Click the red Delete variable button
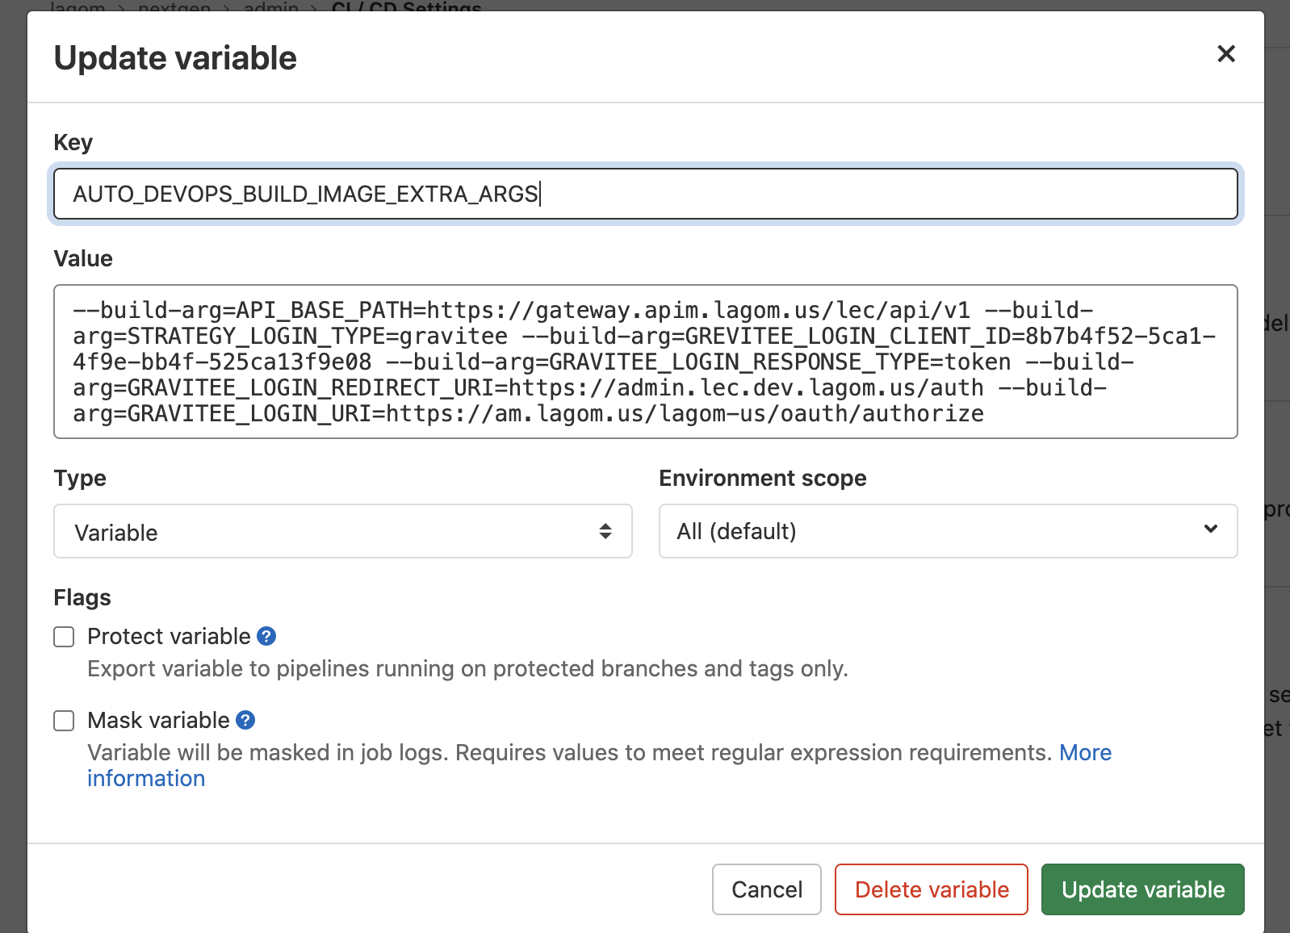This screenshot has width=1290, height=933. click(931, 889)
